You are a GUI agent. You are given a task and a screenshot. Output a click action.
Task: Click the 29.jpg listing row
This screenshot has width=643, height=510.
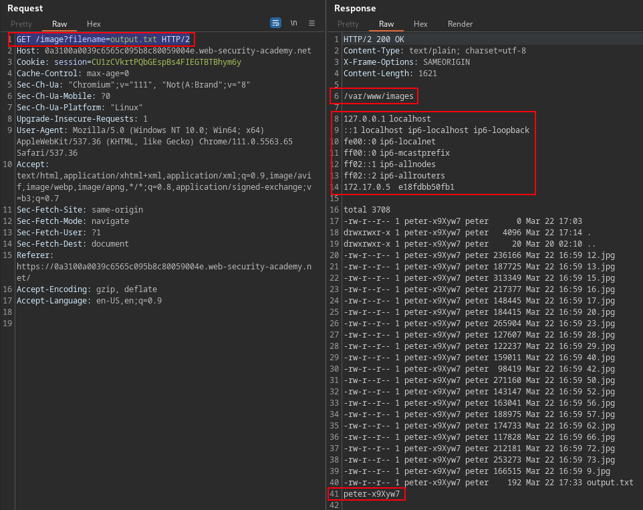[x=479, y=346]
